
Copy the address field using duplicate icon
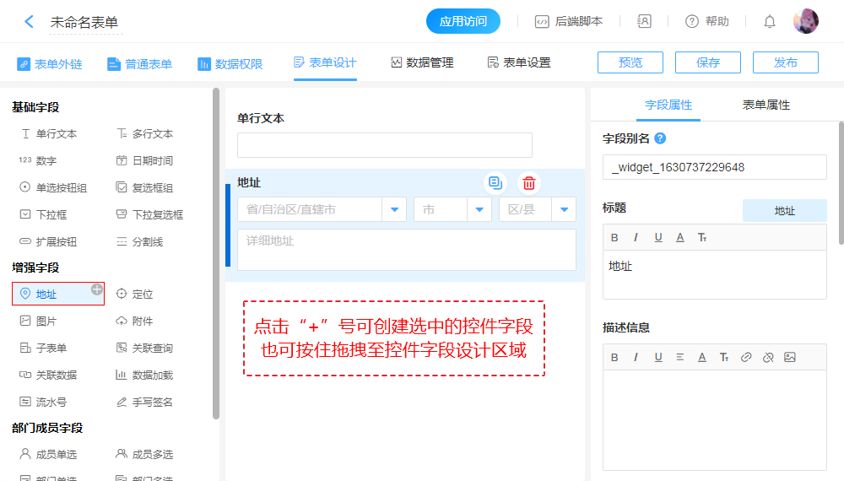coord(495,183)
